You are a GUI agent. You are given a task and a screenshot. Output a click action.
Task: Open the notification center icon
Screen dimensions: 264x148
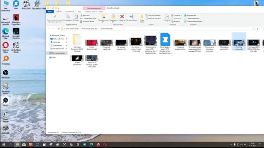point(260,144)
